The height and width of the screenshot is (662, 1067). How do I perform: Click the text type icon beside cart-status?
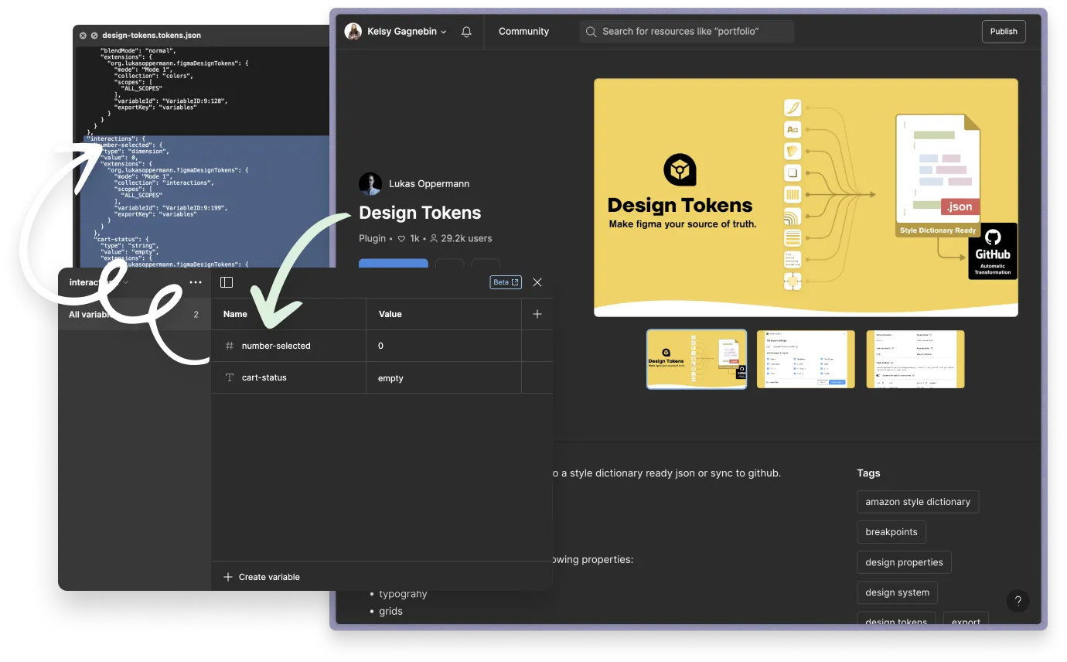coord(228,377)
